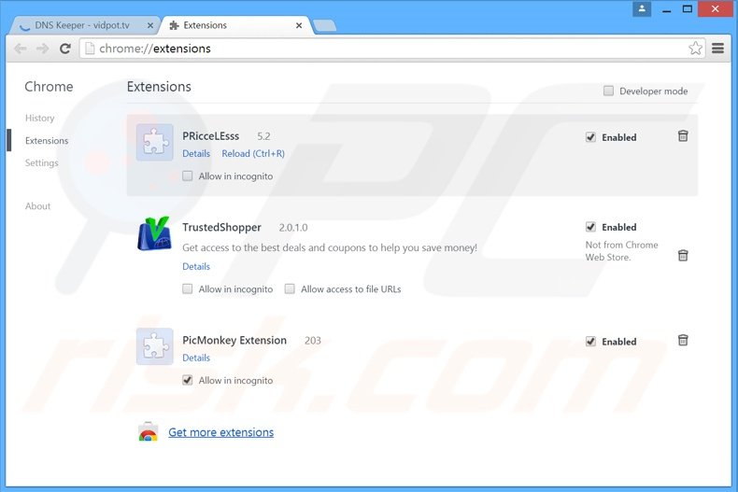
Task: Enable the Developer mode checkbox
Action: [608, 91]
